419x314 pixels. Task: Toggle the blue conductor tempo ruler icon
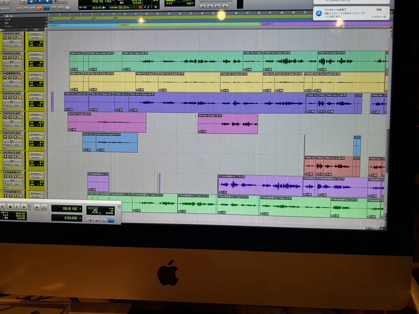(x=111, y=220)
